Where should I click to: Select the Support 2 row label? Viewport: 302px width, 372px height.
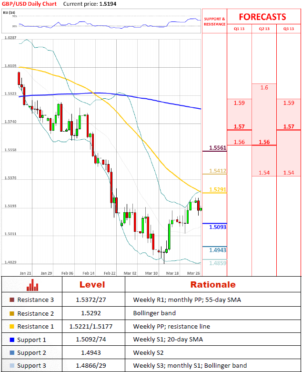tap(31, 353)
